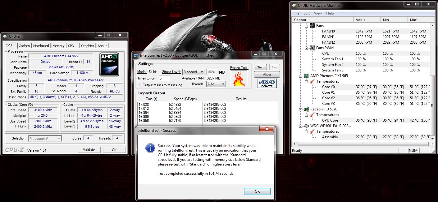Click the graphics card icon beside Radeon HD 5870

[306, 109]
